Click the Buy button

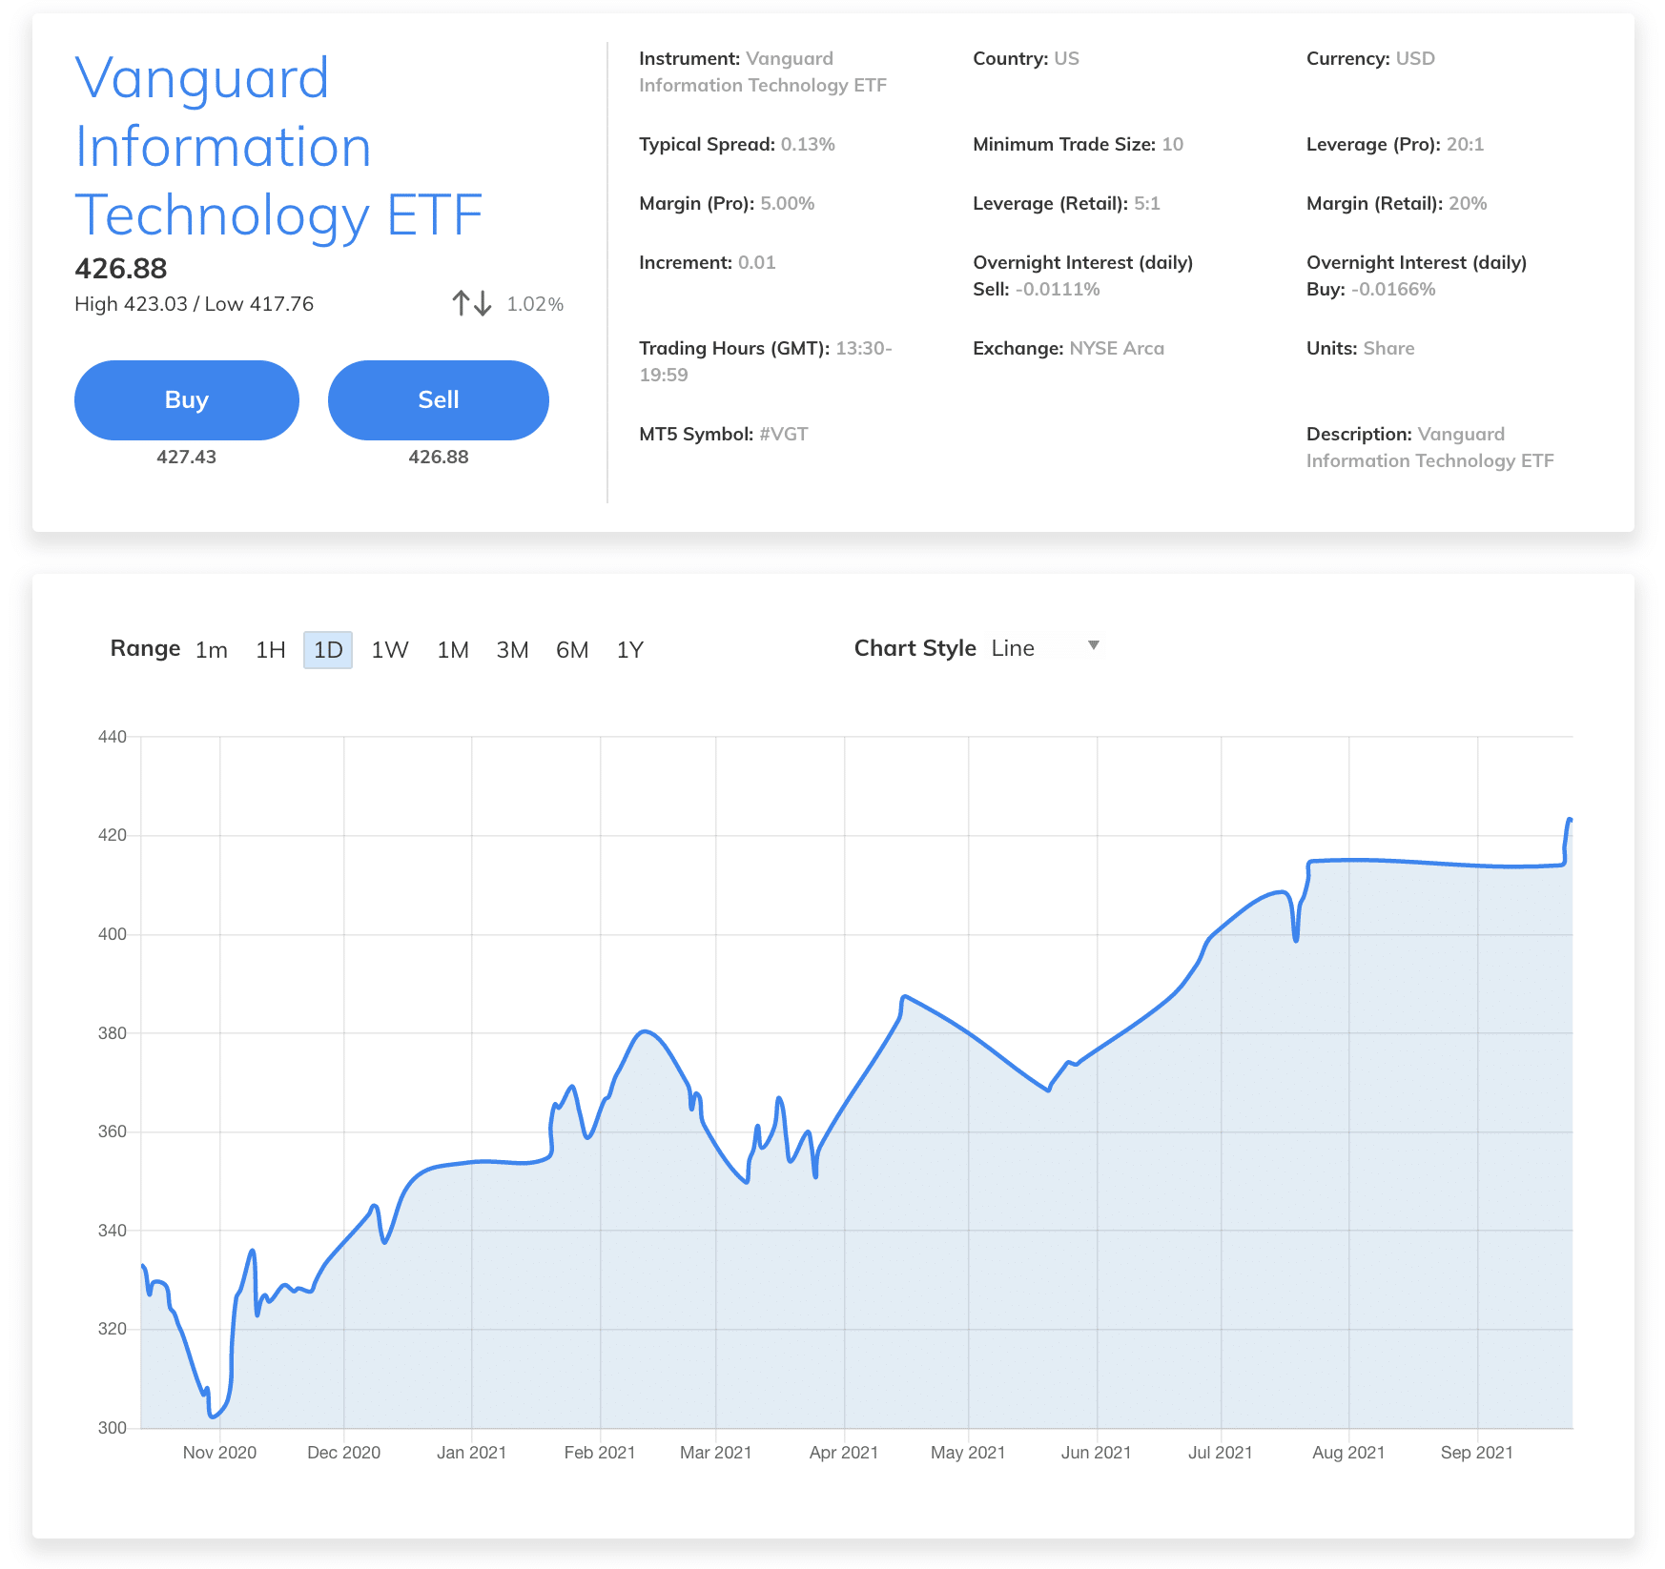coord(187,400)
